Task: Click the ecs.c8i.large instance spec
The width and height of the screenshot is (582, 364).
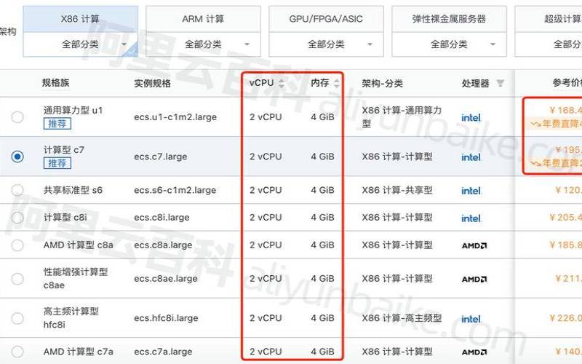Action: [162, 217]
